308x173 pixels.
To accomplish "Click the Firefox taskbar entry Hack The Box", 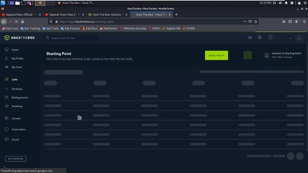I will [x=76, y=3].
